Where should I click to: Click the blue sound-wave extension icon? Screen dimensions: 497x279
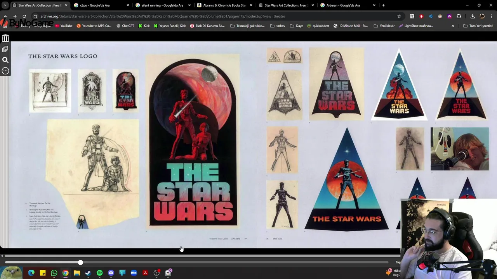click(x=431, y=16)
